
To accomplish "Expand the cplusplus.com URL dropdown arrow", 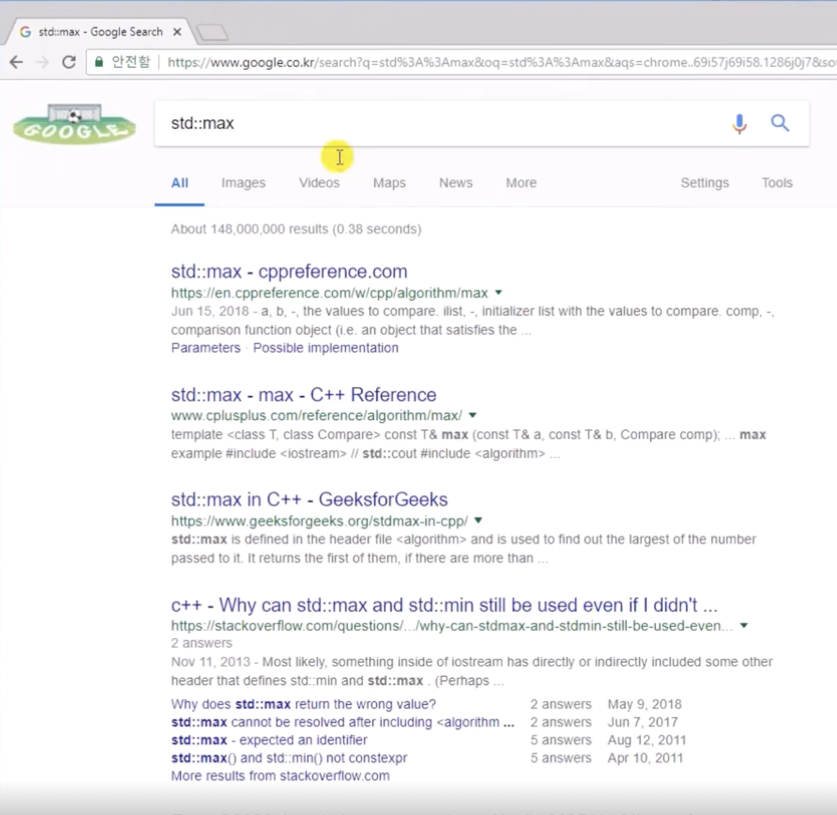I will 472,415.
